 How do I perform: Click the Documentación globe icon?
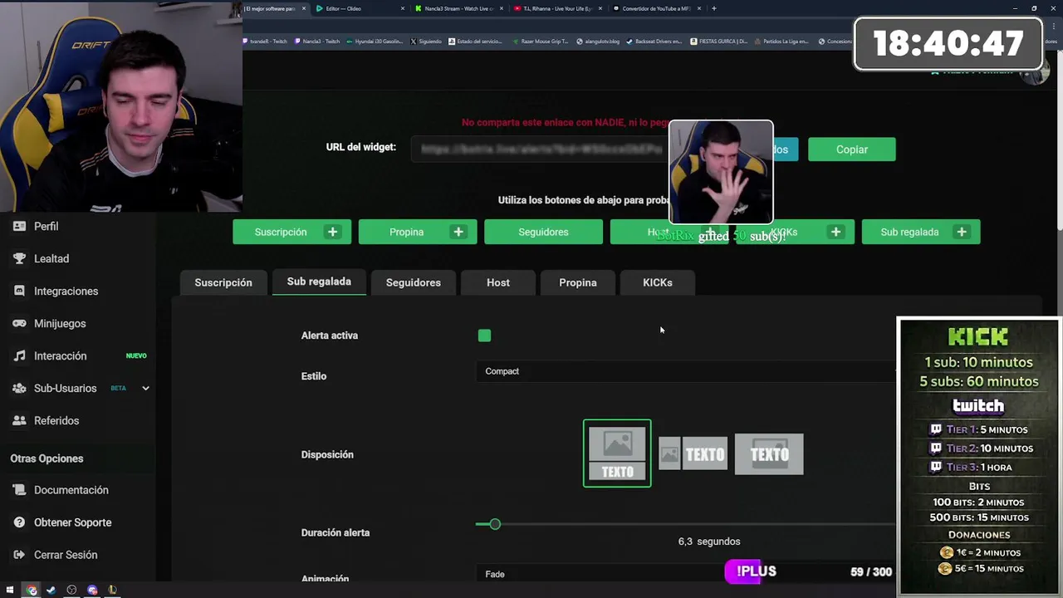19,490
